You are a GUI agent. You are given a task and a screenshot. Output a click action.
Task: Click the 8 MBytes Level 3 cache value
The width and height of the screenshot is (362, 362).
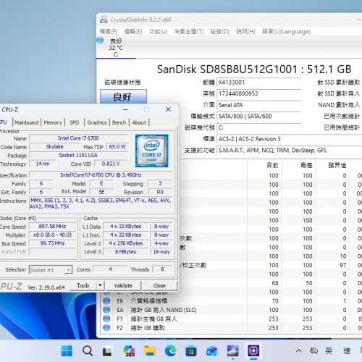pyautogui.click(x=125, y=252)
